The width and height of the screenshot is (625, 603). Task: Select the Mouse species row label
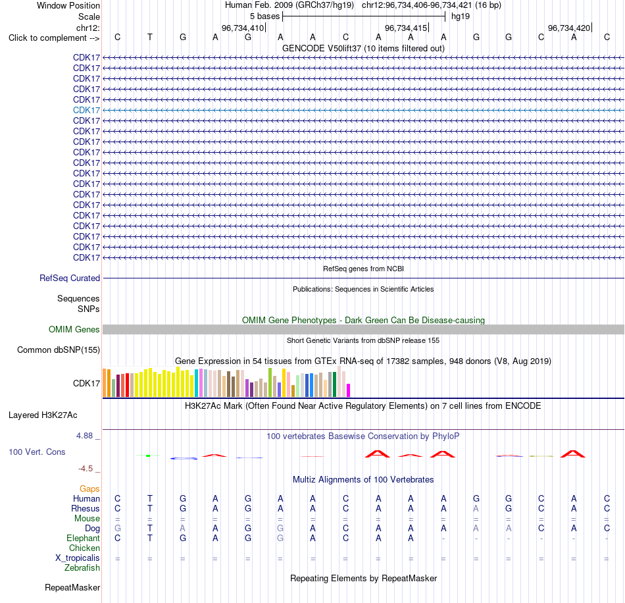tap(87, 519)
